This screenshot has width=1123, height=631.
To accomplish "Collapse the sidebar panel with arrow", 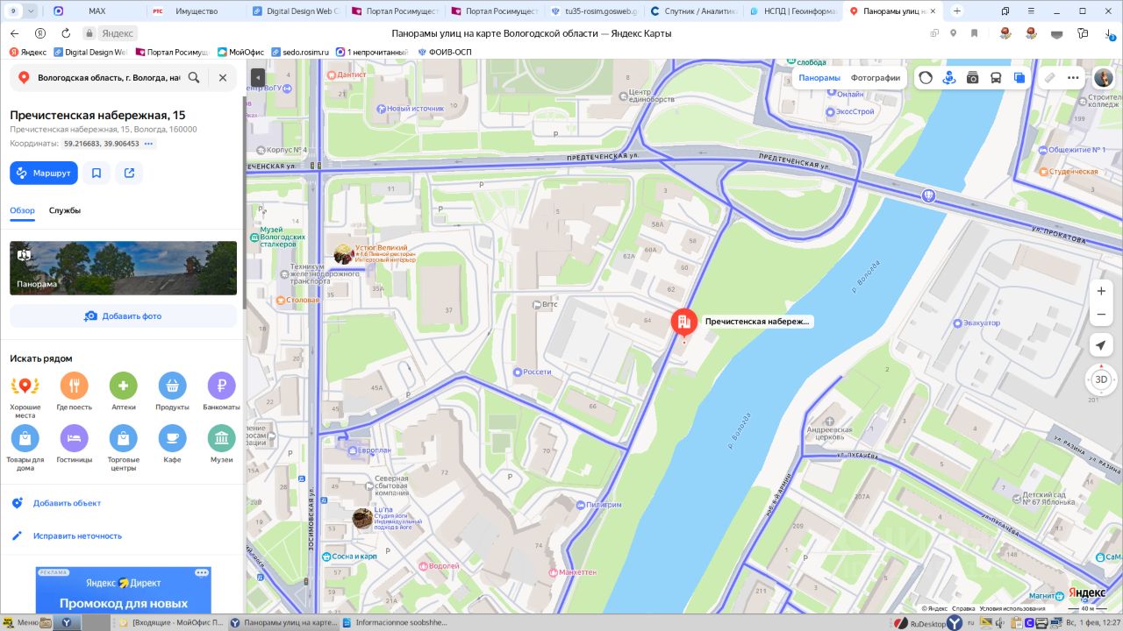I will pos(258,77).
